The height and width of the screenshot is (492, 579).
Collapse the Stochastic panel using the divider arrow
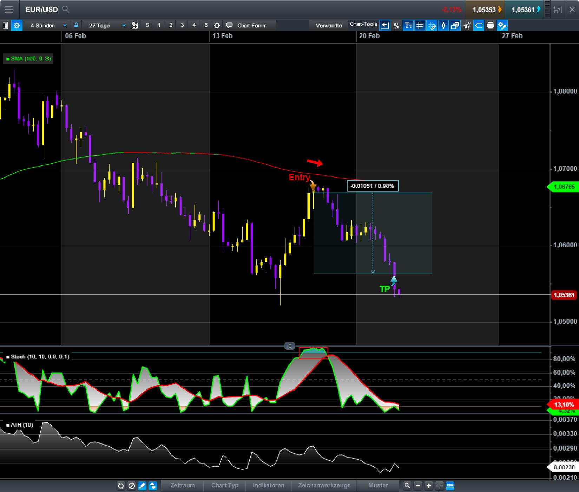(290, 346)
